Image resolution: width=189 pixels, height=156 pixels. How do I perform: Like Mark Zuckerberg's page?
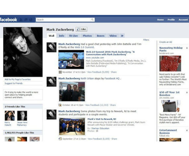point(82,29)
